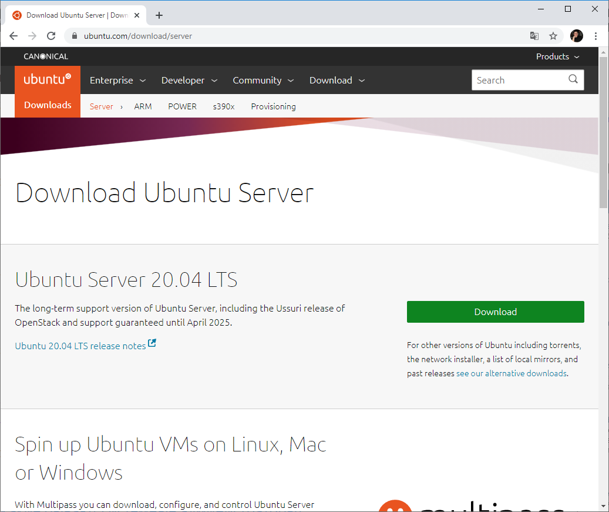This screenshot has width=609, height=512.
Task: Close the Download Ubuntu Server tab
Action: (137, 15)
